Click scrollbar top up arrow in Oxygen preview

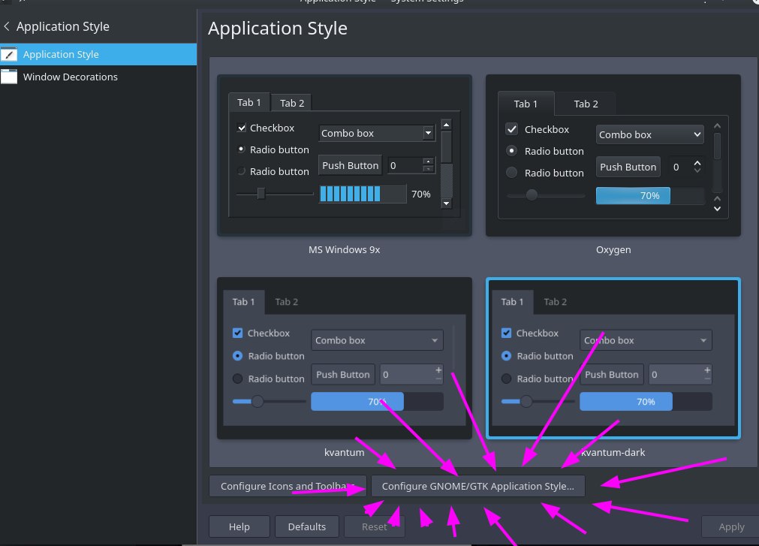[718, 126]
